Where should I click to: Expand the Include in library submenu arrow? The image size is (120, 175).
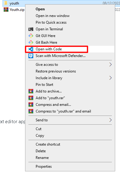point(110,78)
